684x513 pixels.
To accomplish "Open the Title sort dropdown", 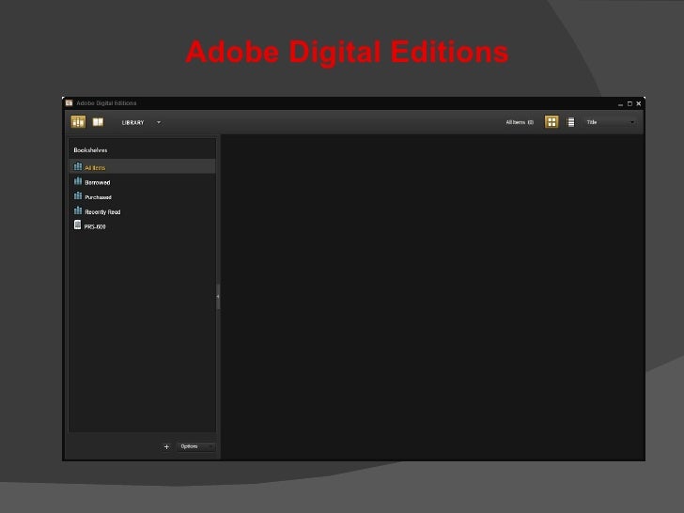I will click(x=610, y=122).
